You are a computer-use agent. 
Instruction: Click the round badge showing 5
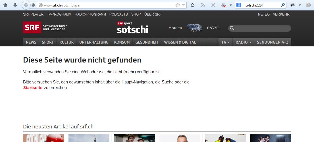(308, 5)
